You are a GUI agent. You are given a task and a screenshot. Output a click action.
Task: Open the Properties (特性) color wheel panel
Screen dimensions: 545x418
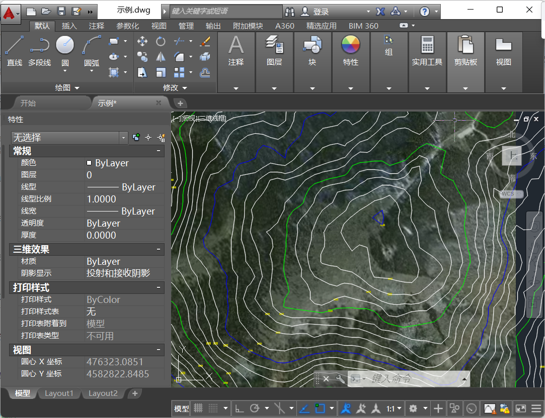[x=350, y=62]
